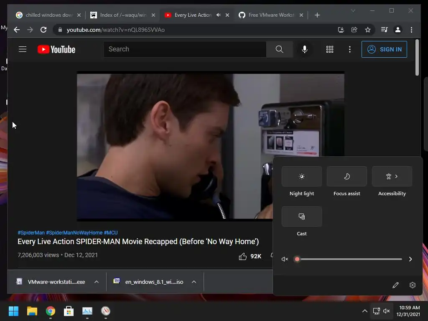Start voice search with microphone icon
This screenshot has height=321, width=428.
point(305,49)
